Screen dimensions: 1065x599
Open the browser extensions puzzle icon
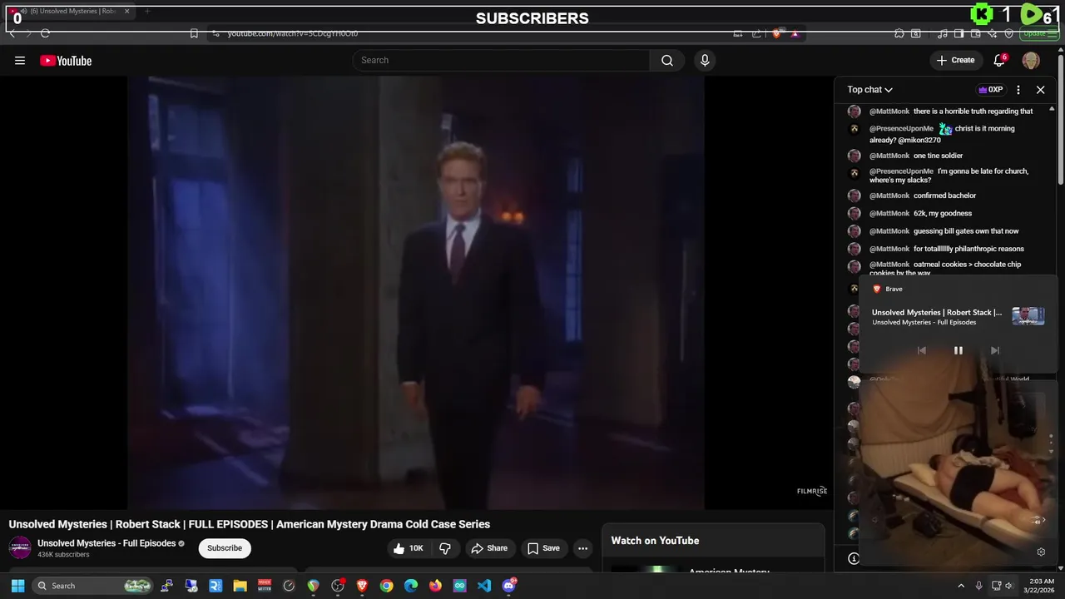click(x=899, y=33)
